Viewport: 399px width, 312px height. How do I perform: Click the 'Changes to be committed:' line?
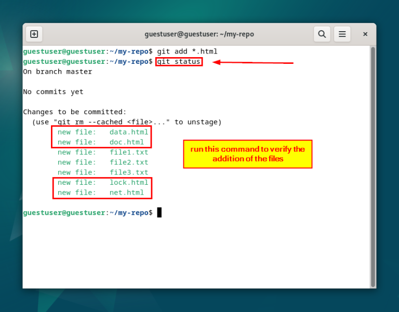point(75,112)
